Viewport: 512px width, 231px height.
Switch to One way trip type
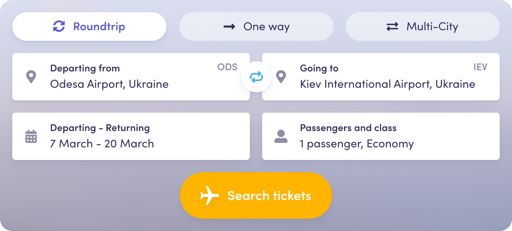[256, 27]
